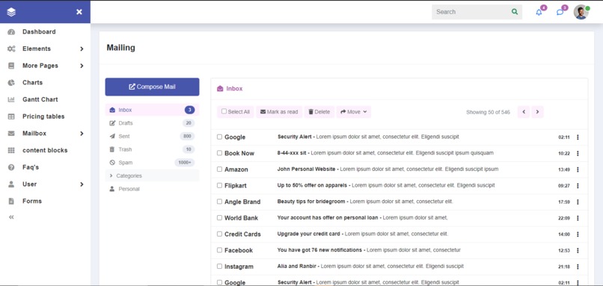Collapse sidebar with double chevron icon
Viewport: 603px width, 286px height.
[11, 217]
